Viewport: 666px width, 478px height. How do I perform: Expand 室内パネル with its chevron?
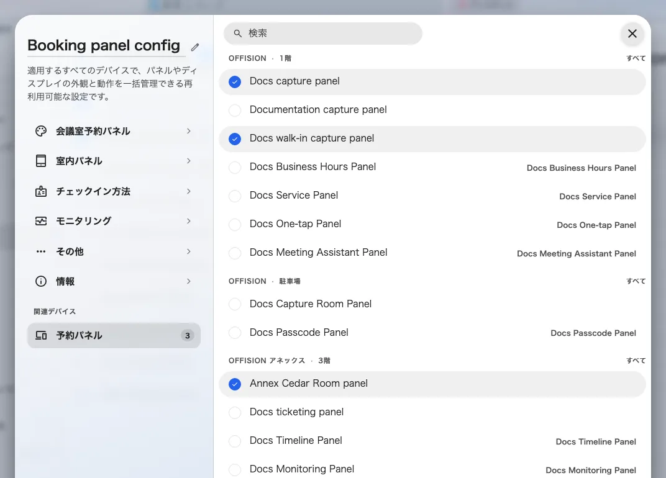coord(189,161)
